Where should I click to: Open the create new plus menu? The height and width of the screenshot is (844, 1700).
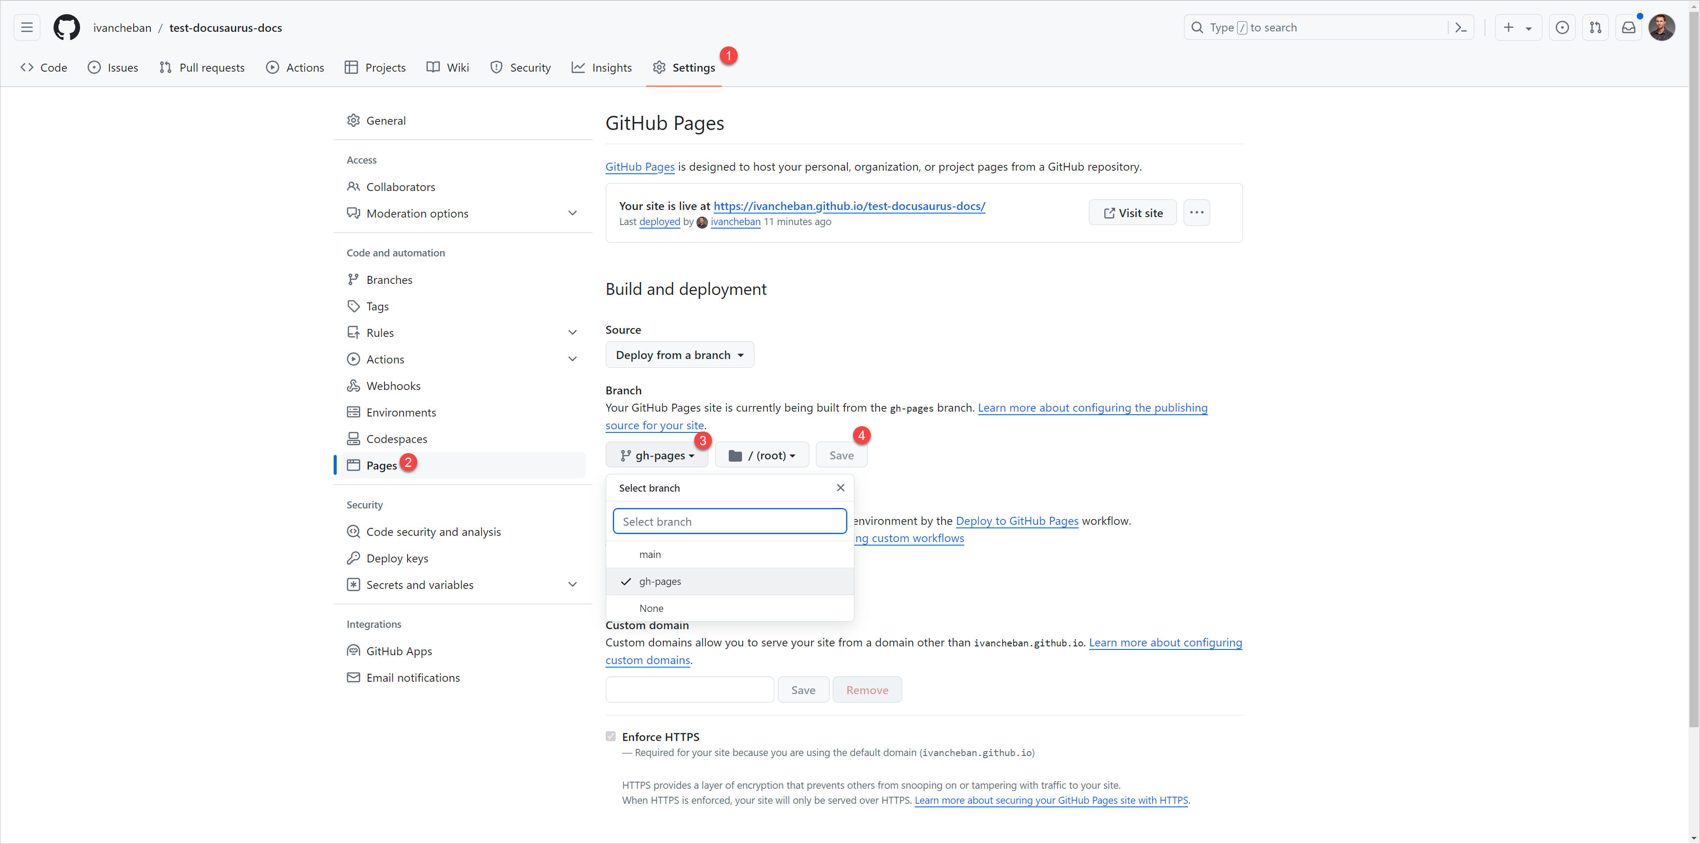click(x=1518, y=28)
